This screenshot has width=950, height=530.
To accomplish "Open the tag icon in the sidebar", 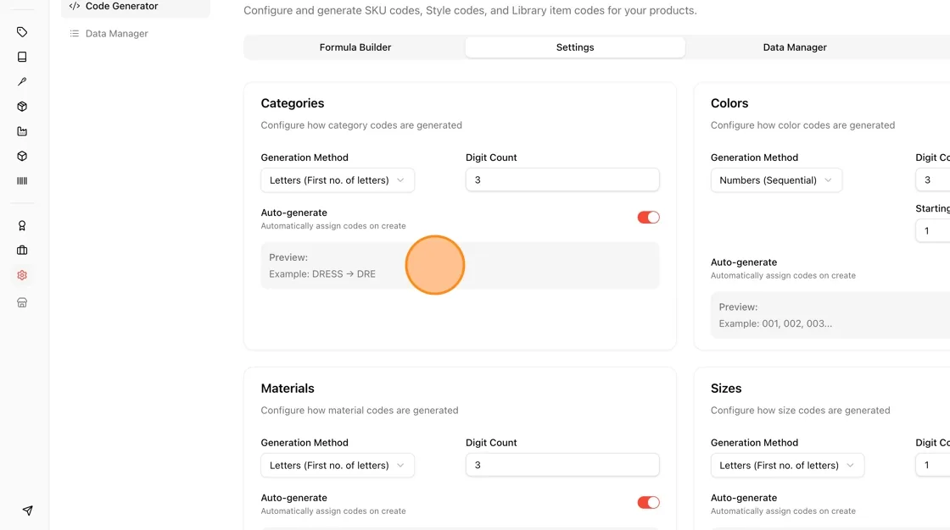I will (x=22, y=32).
